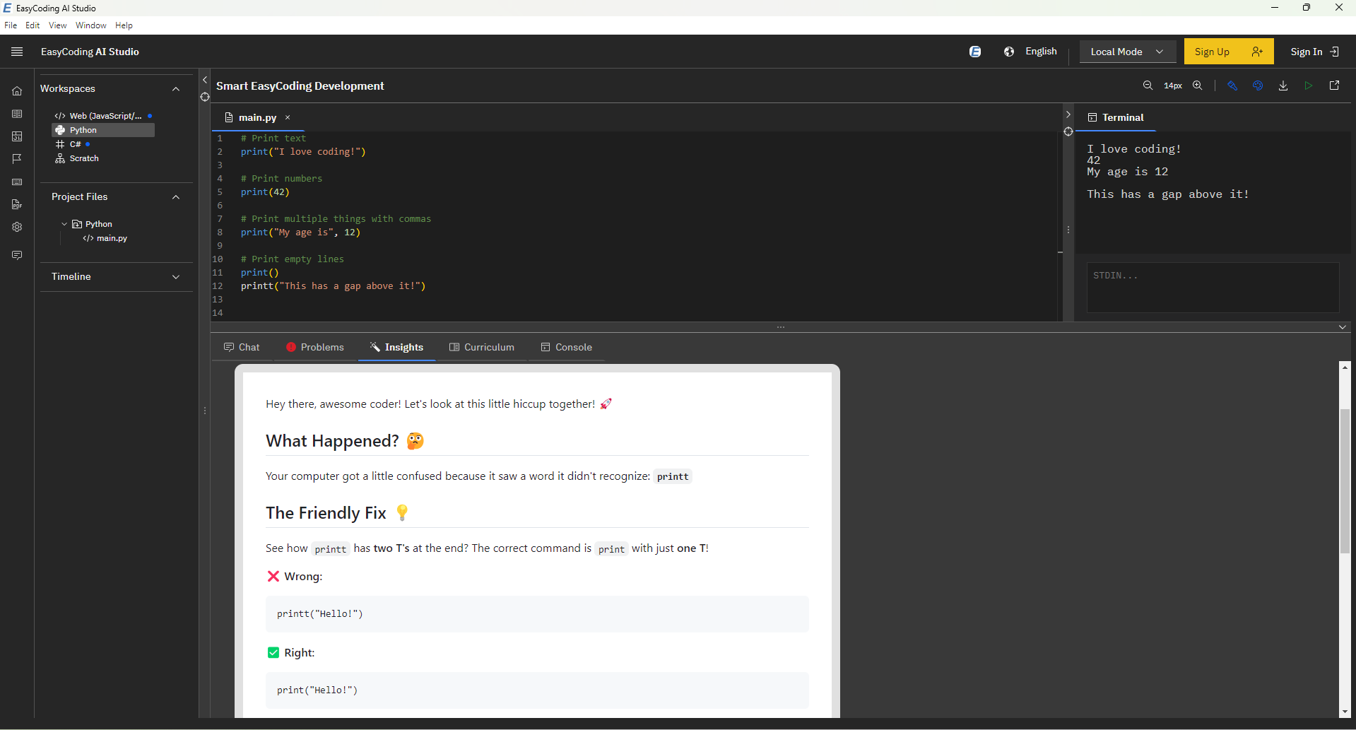Screen dimensions: 1356x730
Task: Click the hamburger menu icon
Action: click(x=17, y=52)
